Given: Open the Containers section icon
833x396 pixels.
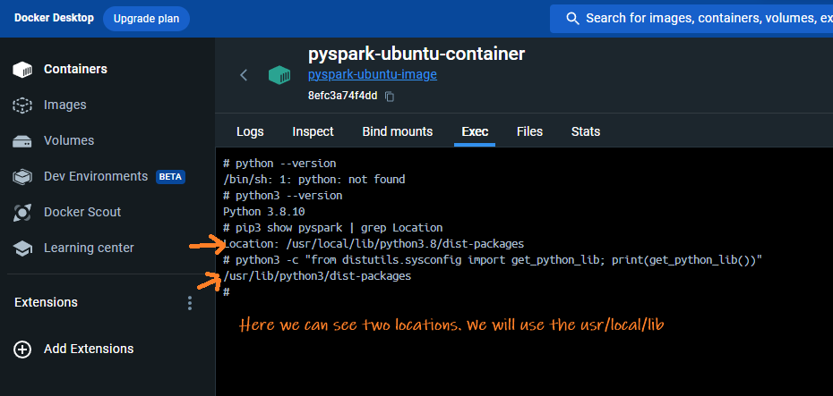Looking at the screenshot, I should tap(22, 70).
